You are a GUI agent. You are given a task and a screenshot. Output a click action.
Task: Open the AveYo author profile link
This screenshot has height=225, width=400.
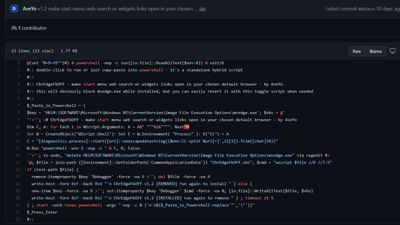click(x=29, y=8)
